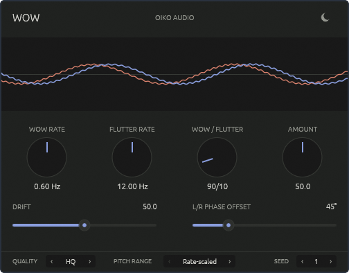Click the next Quality arrow
Viewport: 349px width, 273px height.
coord(90,261)
